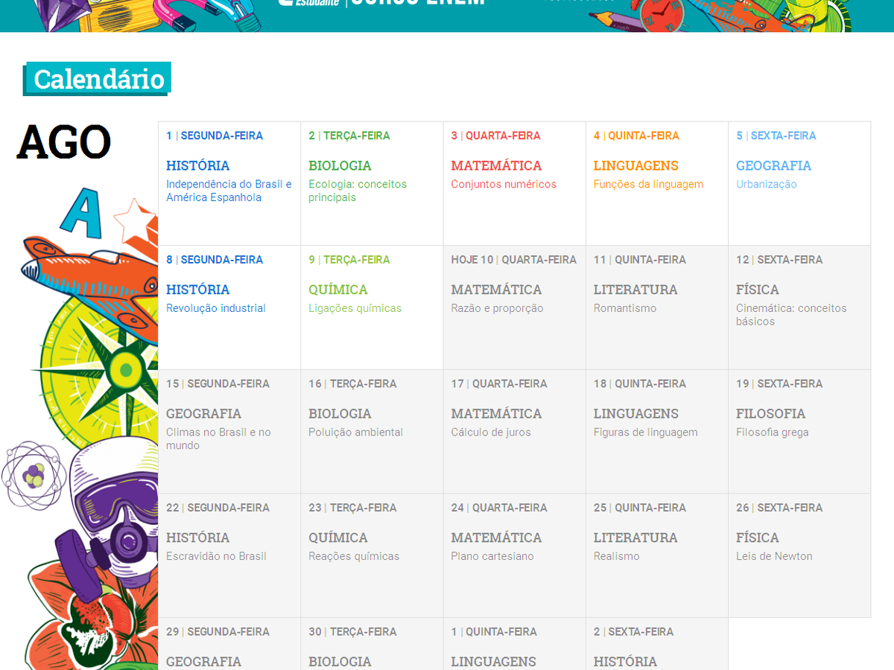
Task: Click the Calendário heading label
Action: tap(98, 79)
